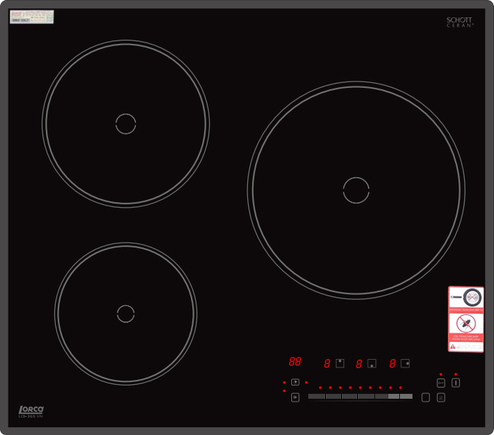Image resolution: width=494 pixels, height=435 pixels.
Task: Tap the solid right end of slider
Action: click(406, 397)
